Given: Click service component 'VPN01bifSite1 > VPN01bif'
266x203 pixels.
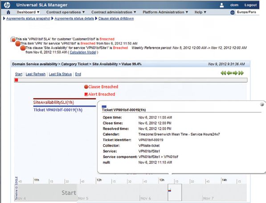Looking at the screenshot, I should coord(158,157).
